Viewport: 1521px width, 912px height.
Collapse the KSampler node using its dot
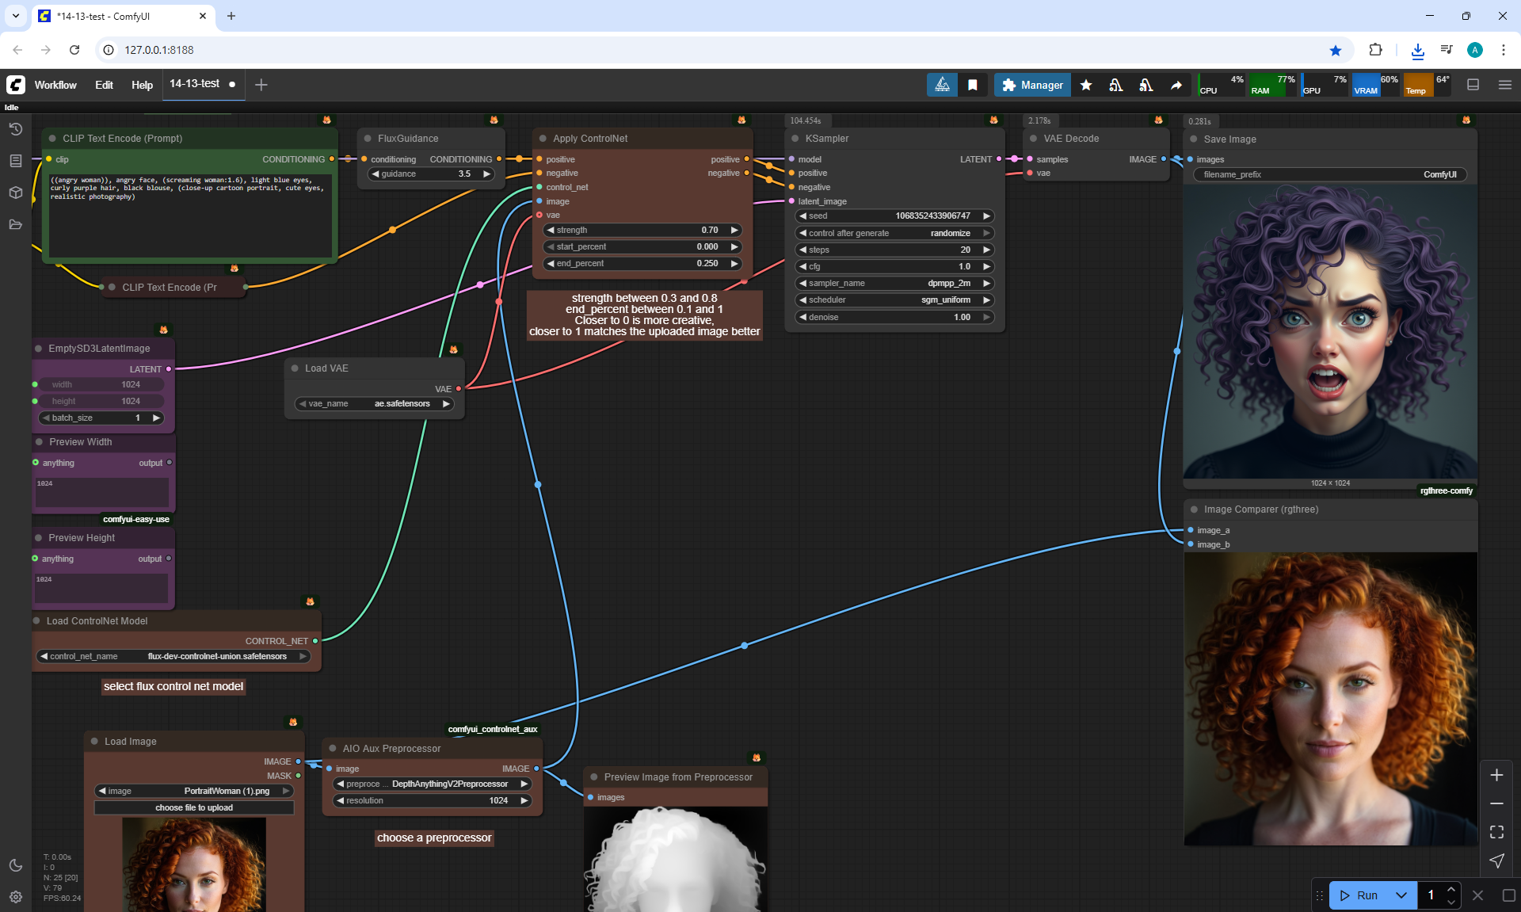coord(795,139)
